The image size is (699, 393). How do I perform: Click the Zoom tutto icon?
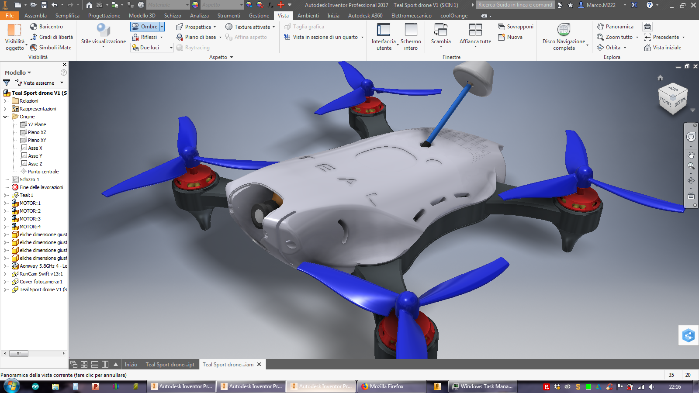[x=600, y=37]
